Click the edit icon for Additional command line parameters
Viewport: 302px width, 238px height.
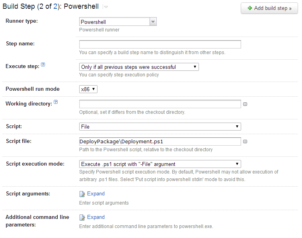(82, 217)
